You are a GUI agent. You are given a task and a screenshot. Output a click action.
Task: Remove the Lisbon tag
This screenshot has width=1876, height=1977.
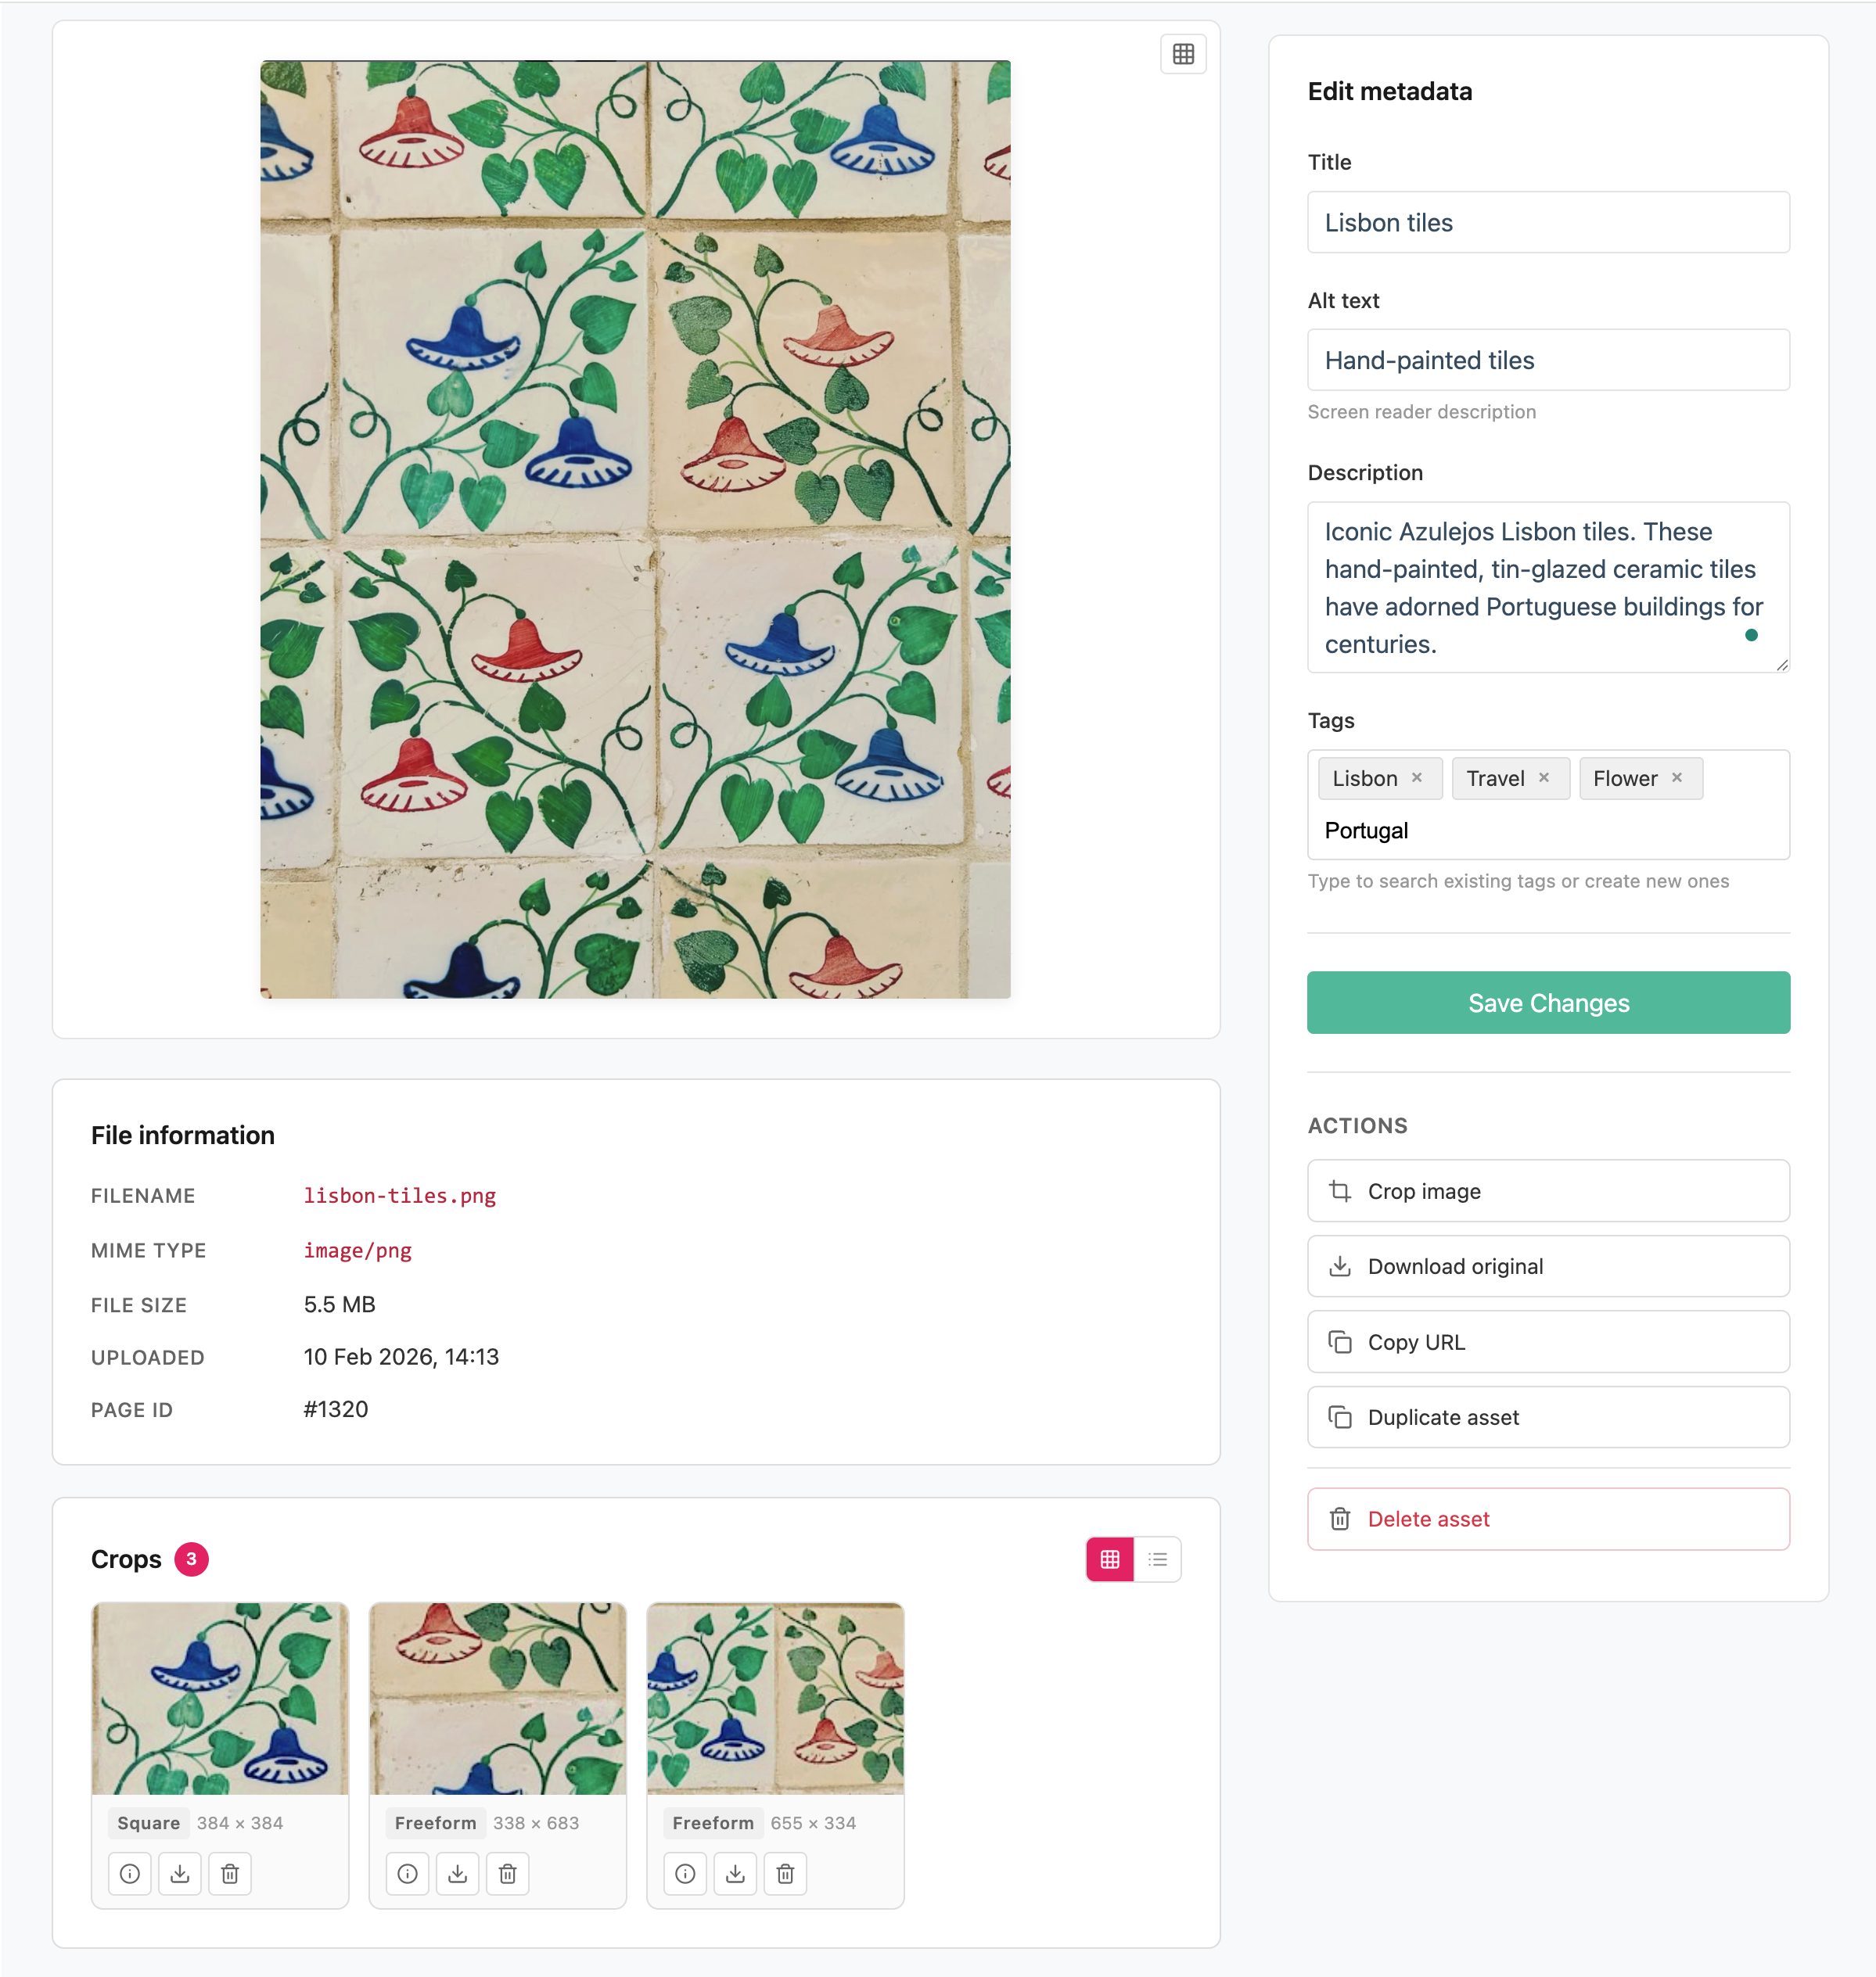point(1417,777)
